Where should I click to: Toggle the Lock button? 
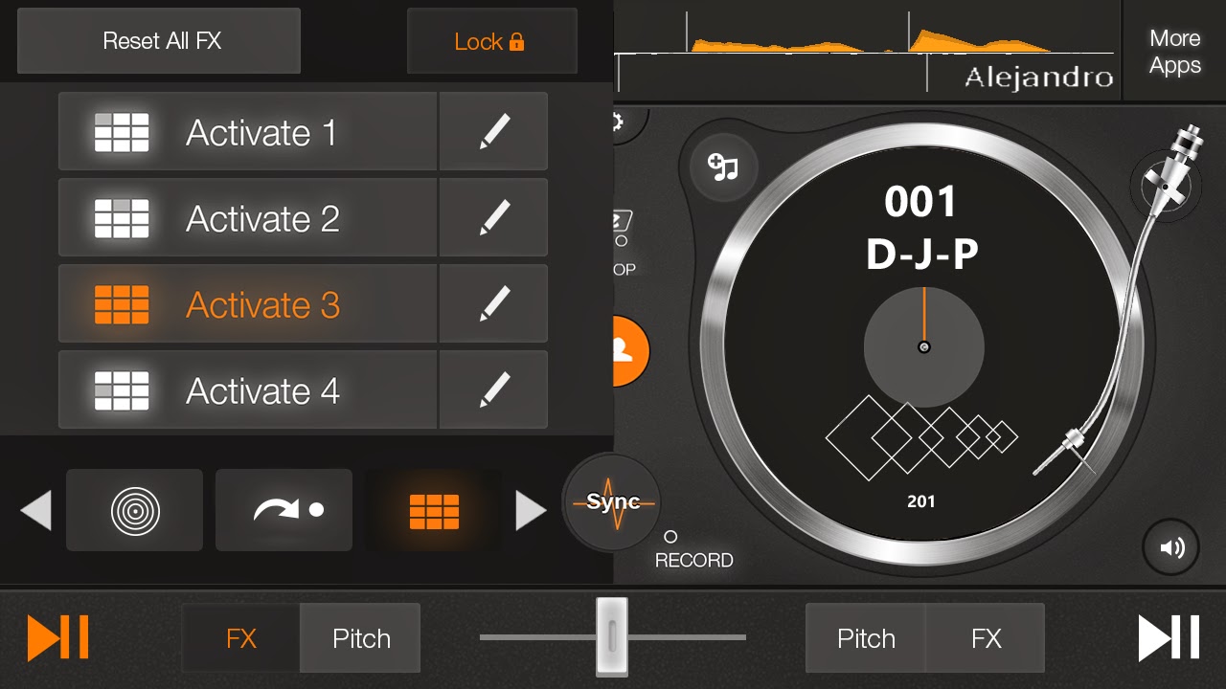(492, 41)
